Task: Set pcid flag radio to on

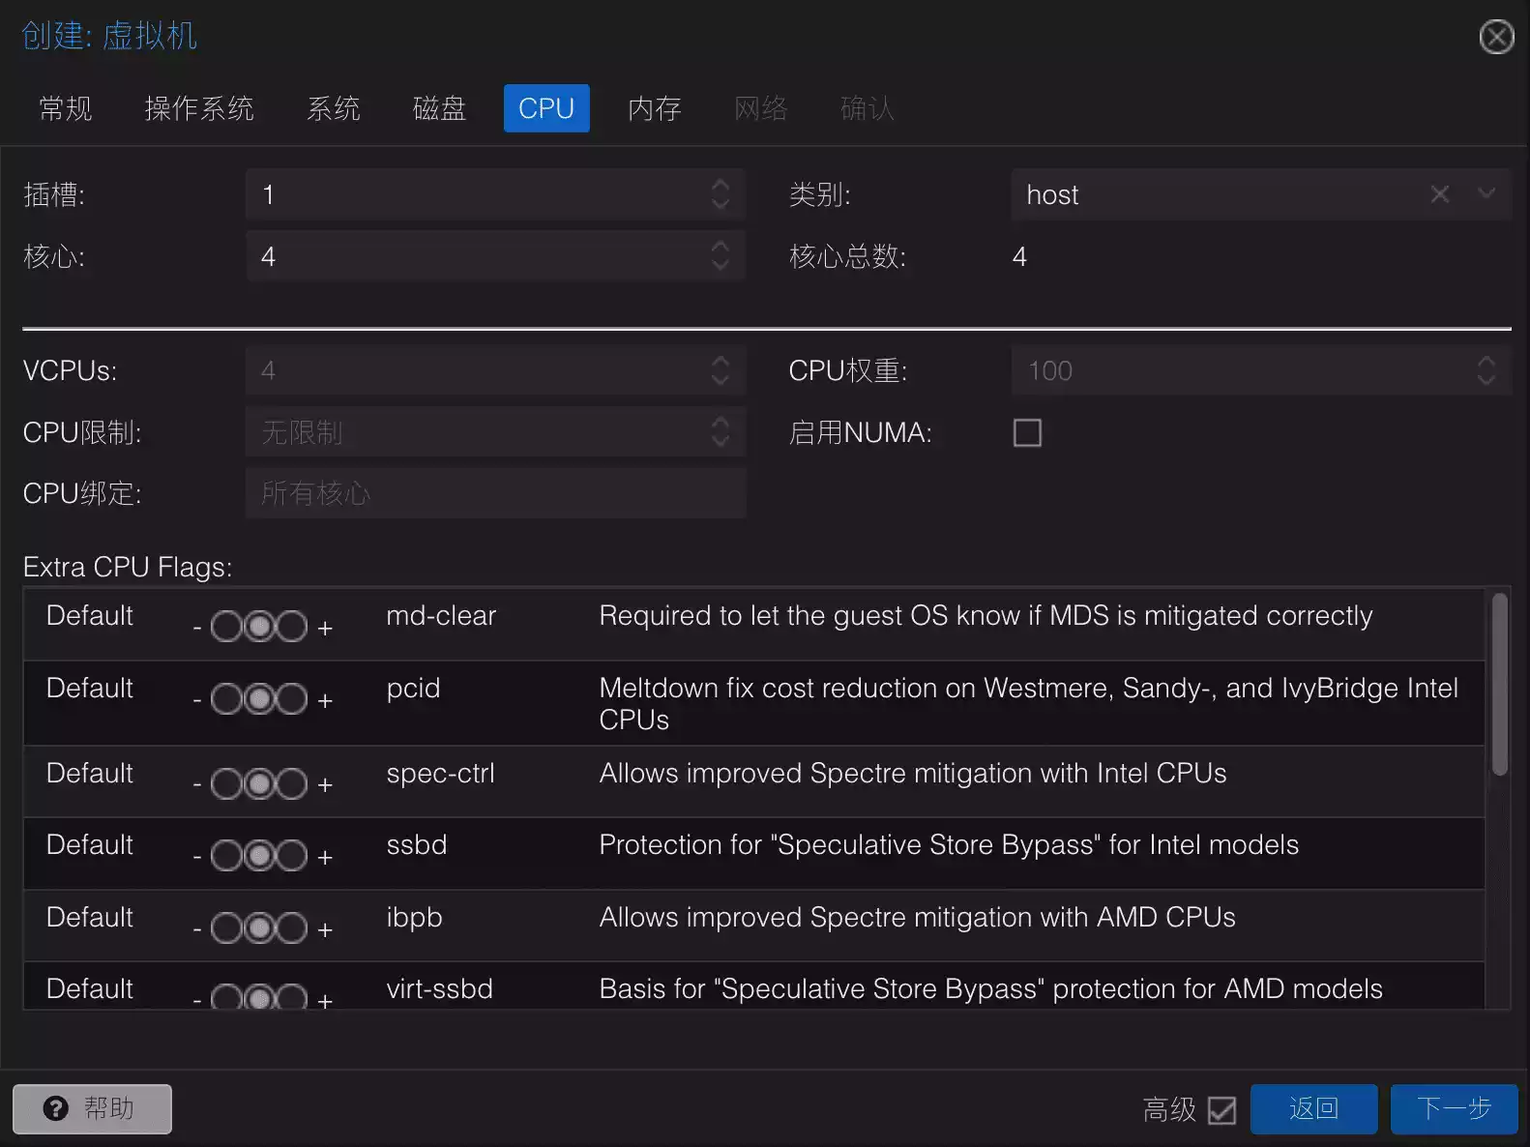Action: pos(291,699)
